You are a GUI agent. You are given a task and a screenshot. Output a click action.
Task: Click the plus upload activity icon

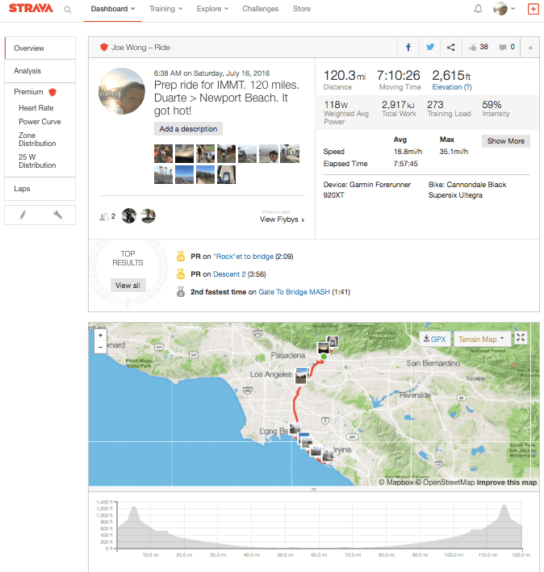tap(533, 9)
